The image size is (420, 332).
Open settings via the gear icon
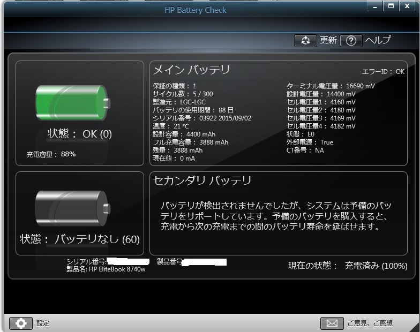[x=21, y=323]
